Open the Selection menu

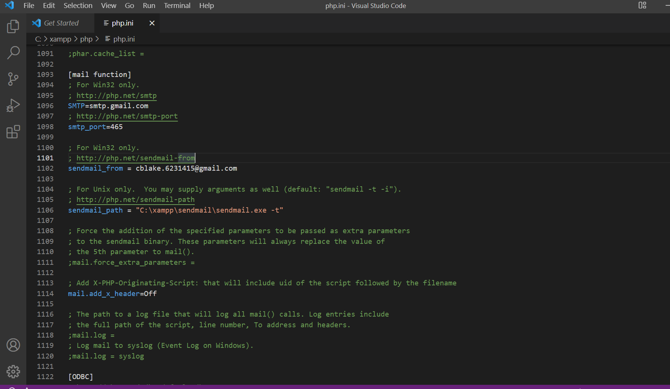click(78, 6)
